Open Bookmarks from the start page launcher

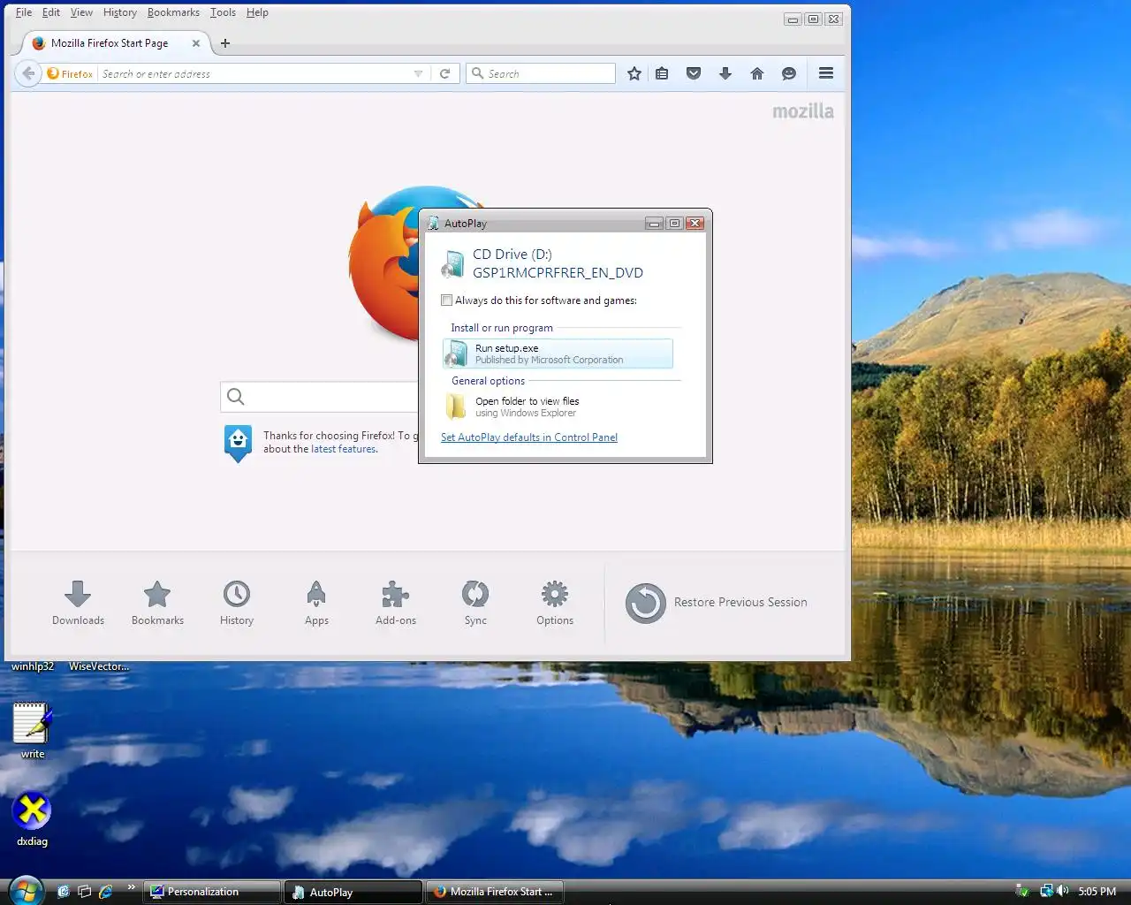(x=157, y=603)
